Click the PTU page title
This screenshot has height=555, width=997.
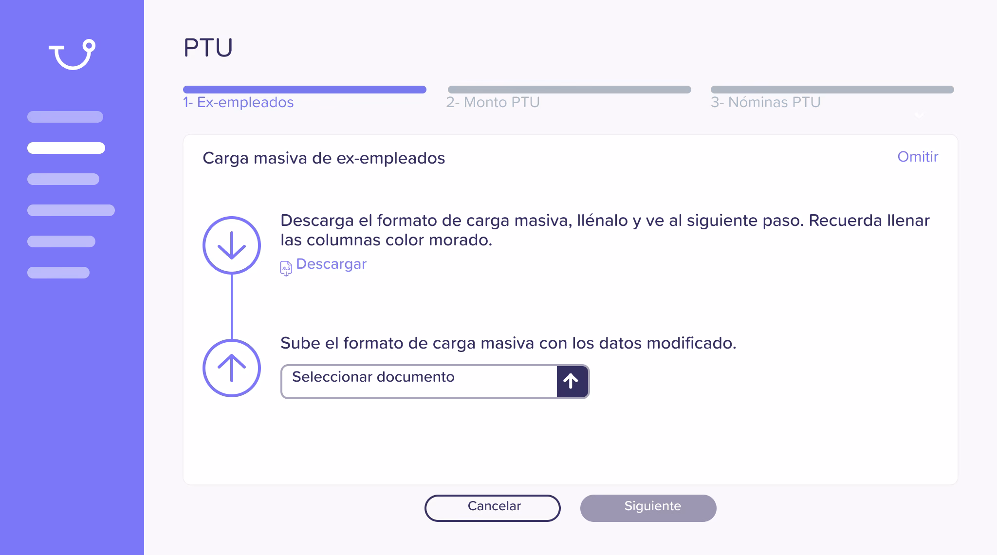208,48
